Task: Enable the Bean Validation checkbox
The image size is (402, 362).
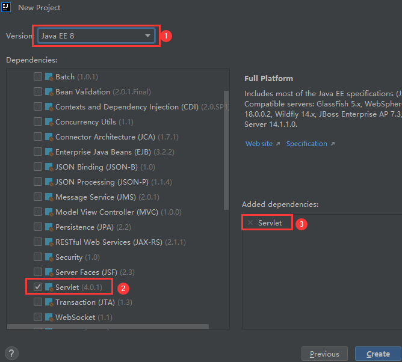Action: point(38,91)
